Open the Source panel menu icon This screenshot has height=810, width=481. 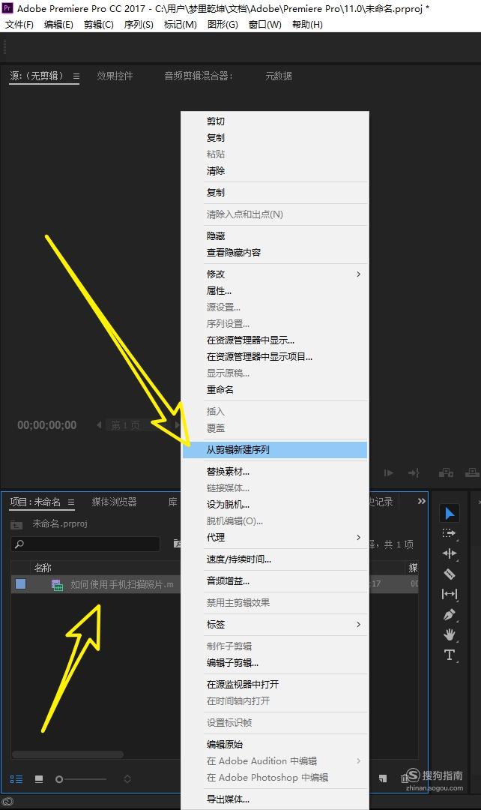(x=76, y=76)
